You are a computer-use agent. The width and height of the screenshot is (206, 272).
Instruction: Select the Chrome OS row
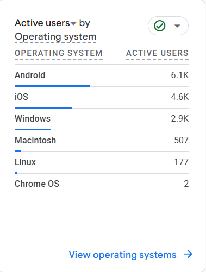tap(102, 184)
